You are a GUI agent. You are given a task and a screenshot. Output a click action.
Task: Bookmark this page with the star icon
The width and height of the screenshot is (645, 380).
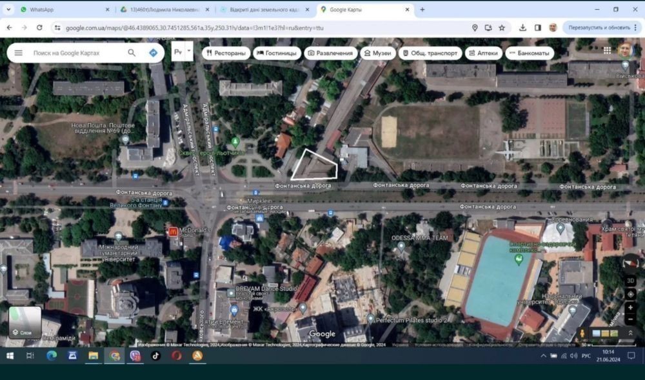(x=502, y=28)
